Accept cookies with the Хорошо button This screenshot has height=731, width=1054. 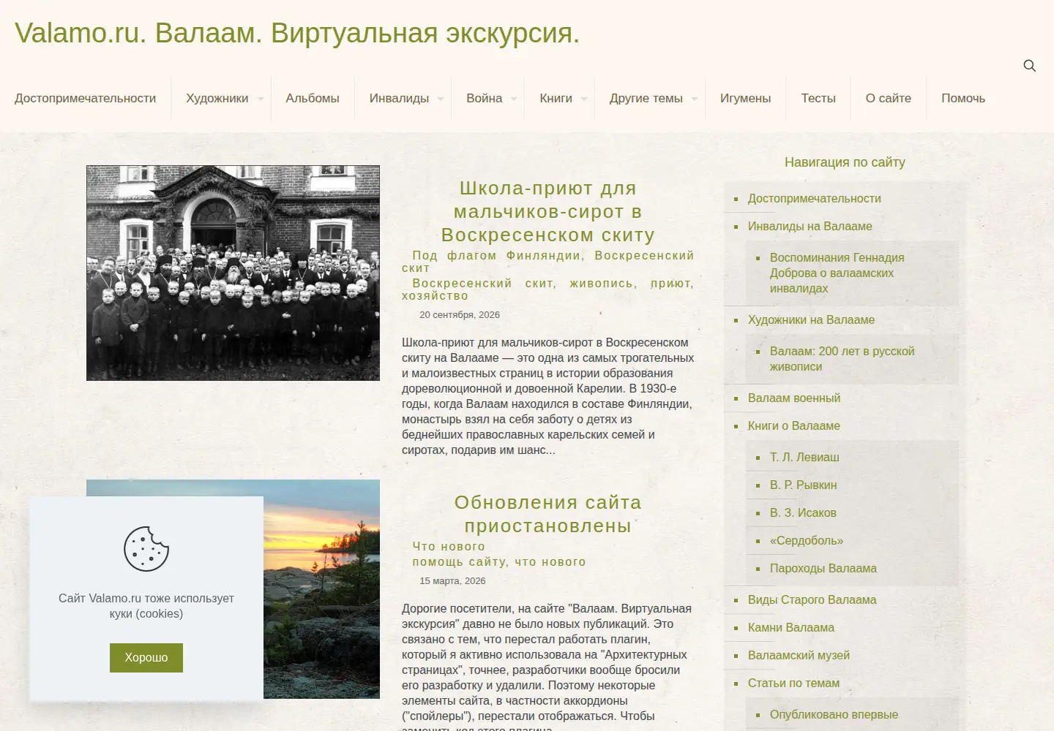pyautogui.click(x=146, y=658)
